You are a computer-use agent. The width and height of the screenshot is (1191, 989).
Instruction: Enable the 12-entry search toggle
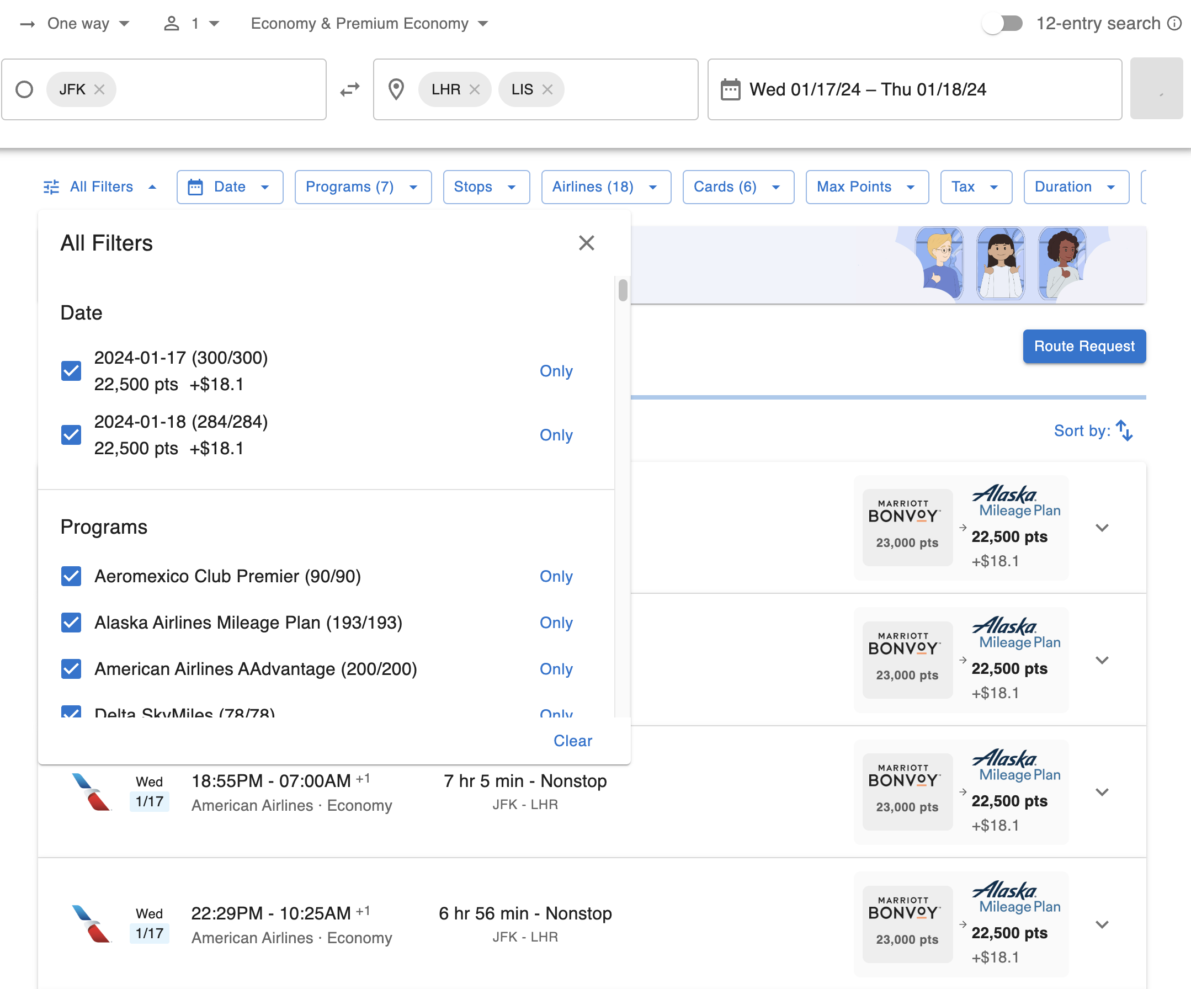coord(1003,23)
